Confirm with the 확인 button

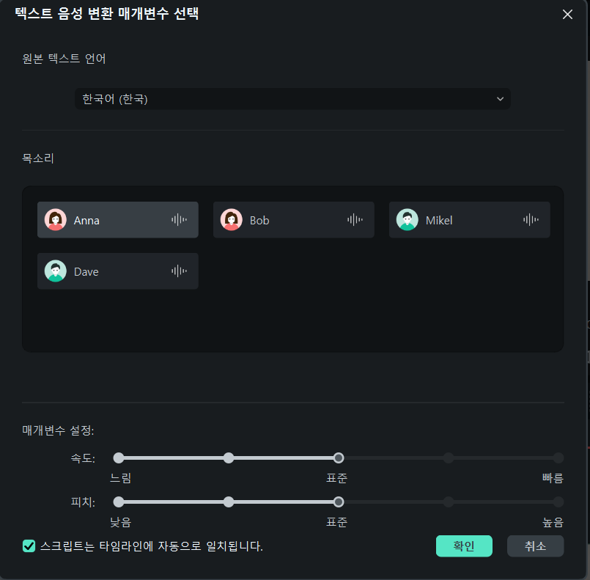[464, 546]
